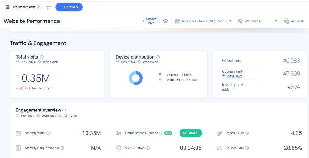Click info icon next to Bounce Rate
The width and height of the screenshot is (309, 158).
click(x=247, y=148)
